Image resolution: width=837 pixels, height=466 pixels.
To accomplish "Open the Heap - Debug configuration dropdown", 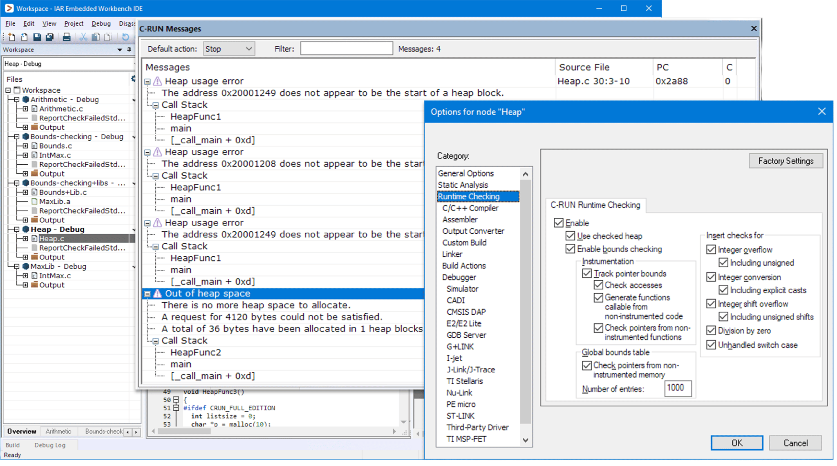I will [x=69, y=64].
